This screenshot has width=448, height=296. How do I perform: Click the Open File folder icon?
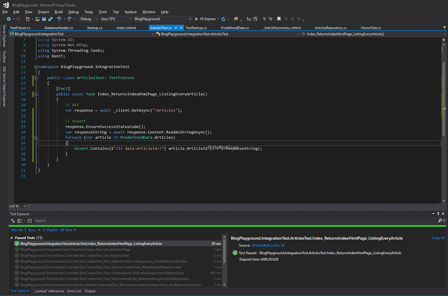[x=38, y=19]
